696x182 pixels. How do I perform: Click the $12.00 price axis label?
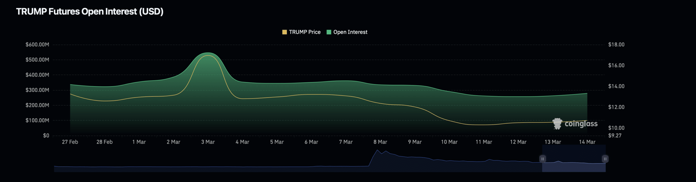[616, 107]
